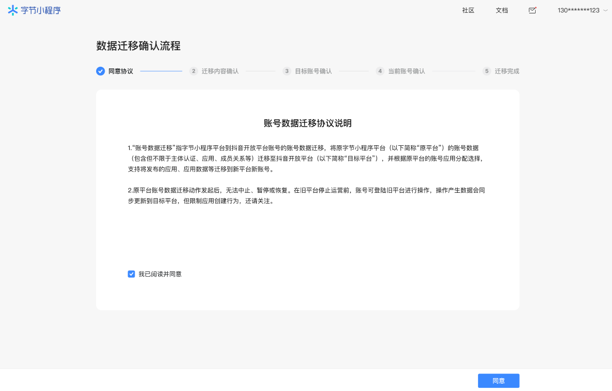Open the 130*******123 account menu
Image resolution: width=612 pixels, height=391 pixels.
[578, 10]
